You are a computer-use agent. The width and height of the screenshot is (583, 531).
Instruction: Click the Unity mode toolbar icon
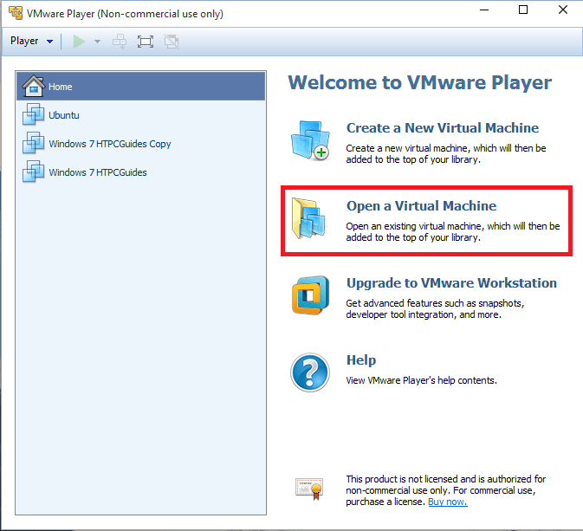171,41
